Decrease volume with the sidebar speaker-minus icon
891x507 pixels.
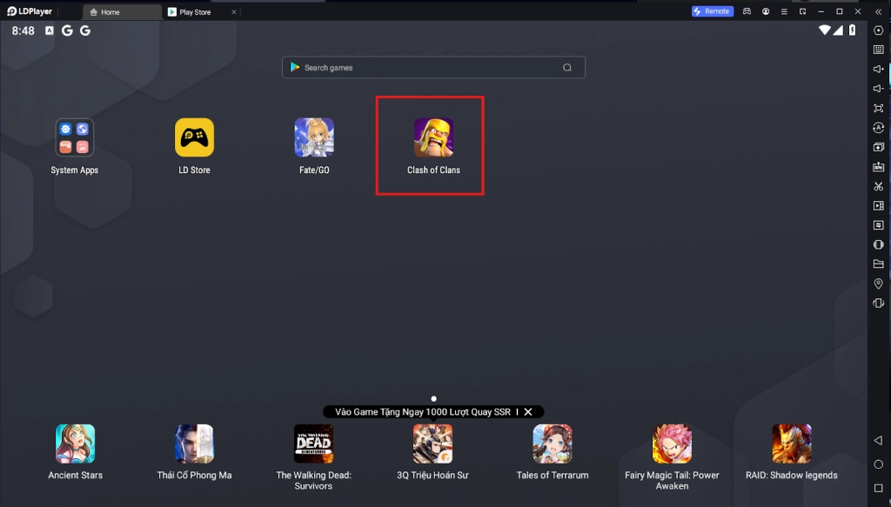tap(879, 89)
